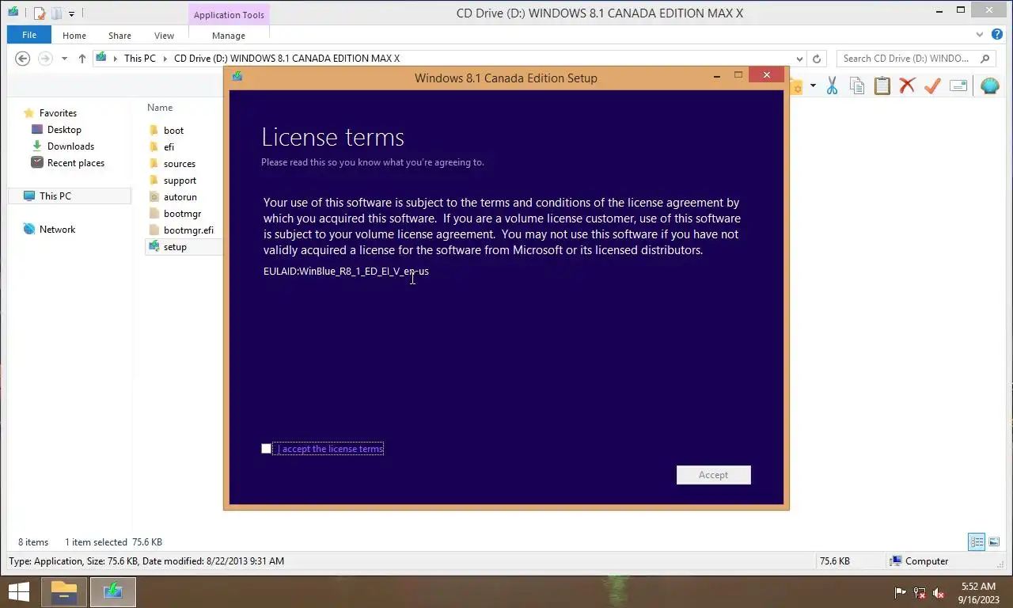1013x608 pixels.
Task: Select the bootmgr file
Action: (182, 214)
